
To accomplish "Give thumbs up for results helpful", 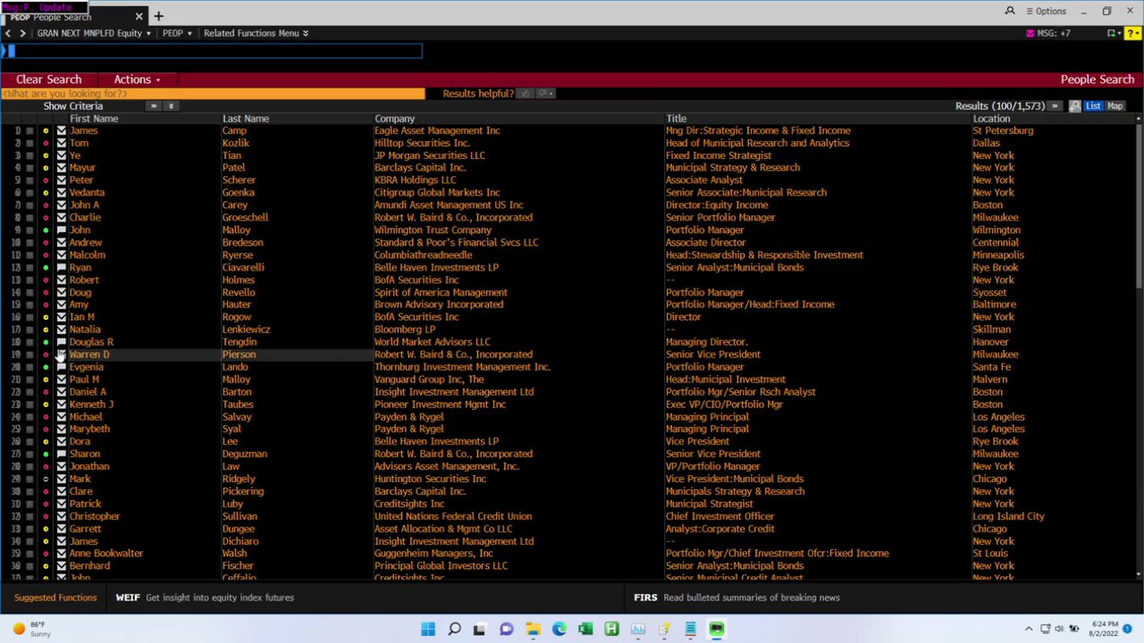I will tap(526, 93).
